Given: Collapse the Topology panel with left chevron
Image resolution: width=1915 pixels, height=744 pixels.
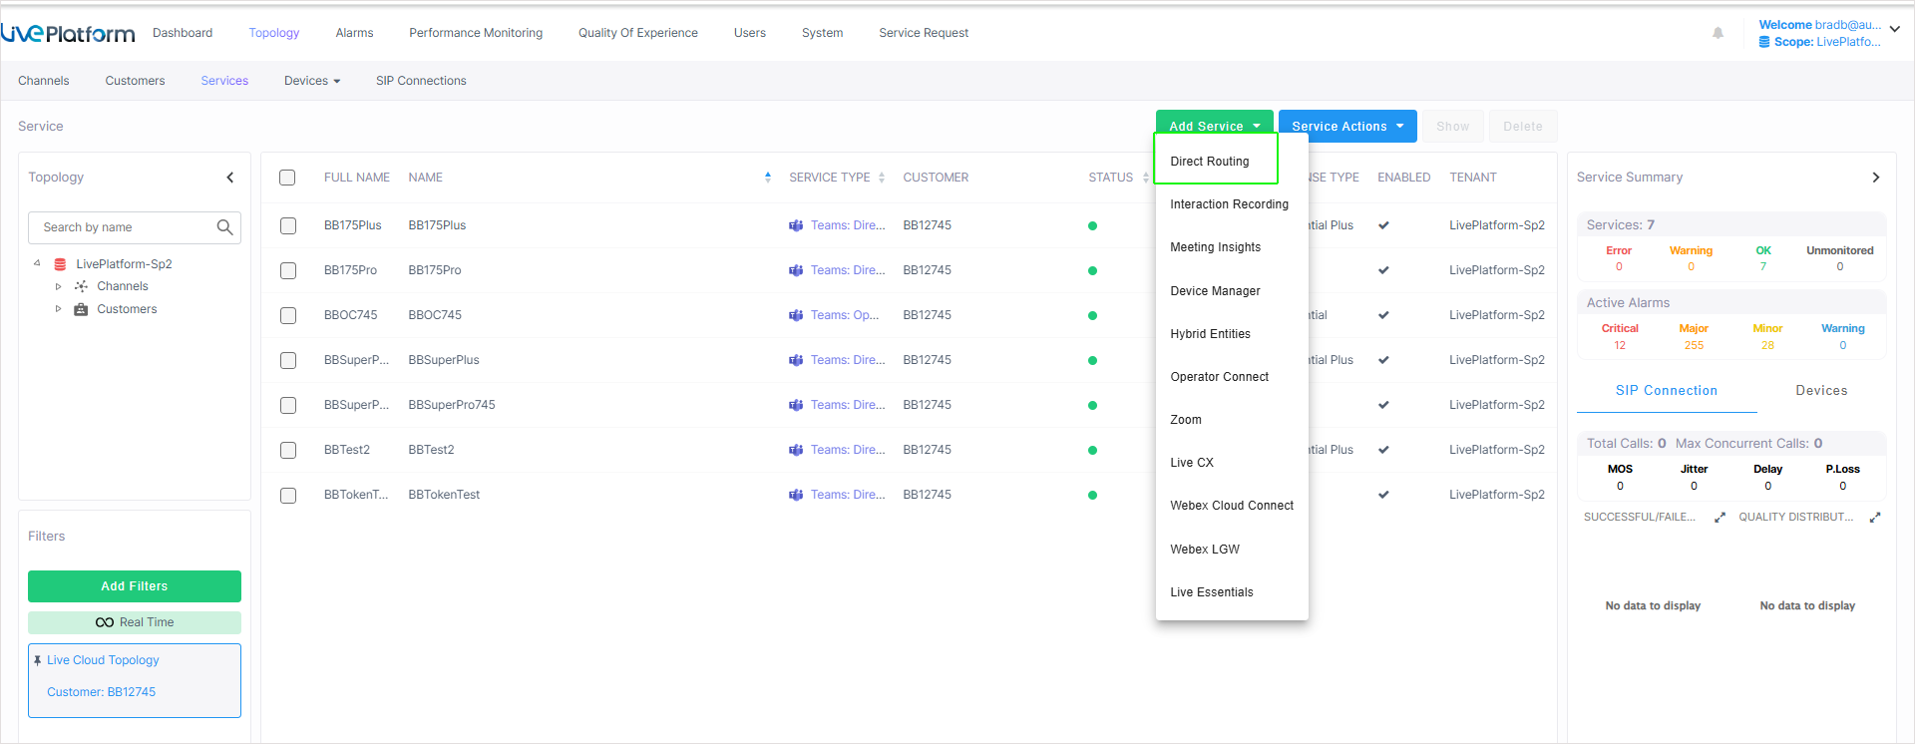Looking at the screenshot, I should pyautogui.click(x=230, y=178).
